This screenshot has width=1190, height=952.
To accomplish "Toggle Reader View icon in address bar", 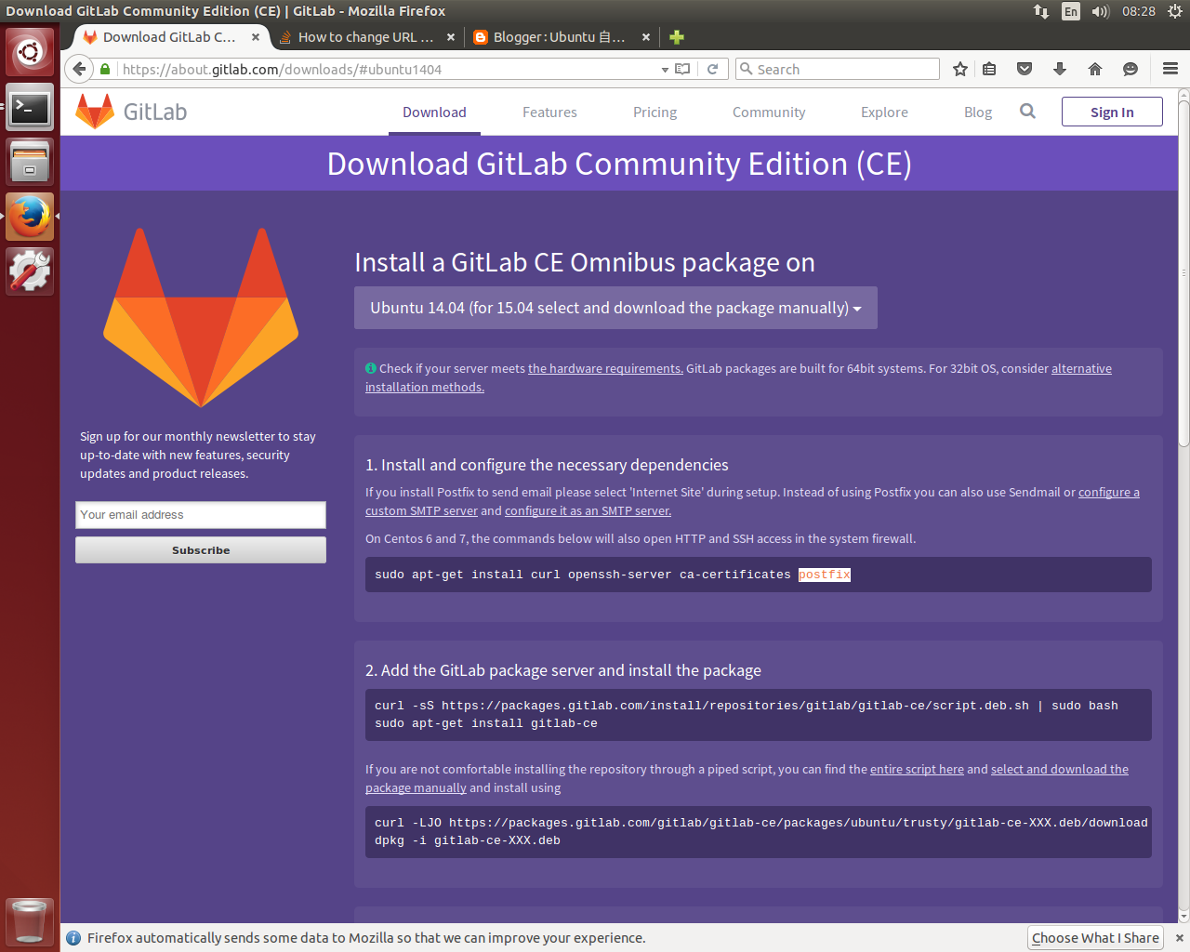I will coord(682,69).
